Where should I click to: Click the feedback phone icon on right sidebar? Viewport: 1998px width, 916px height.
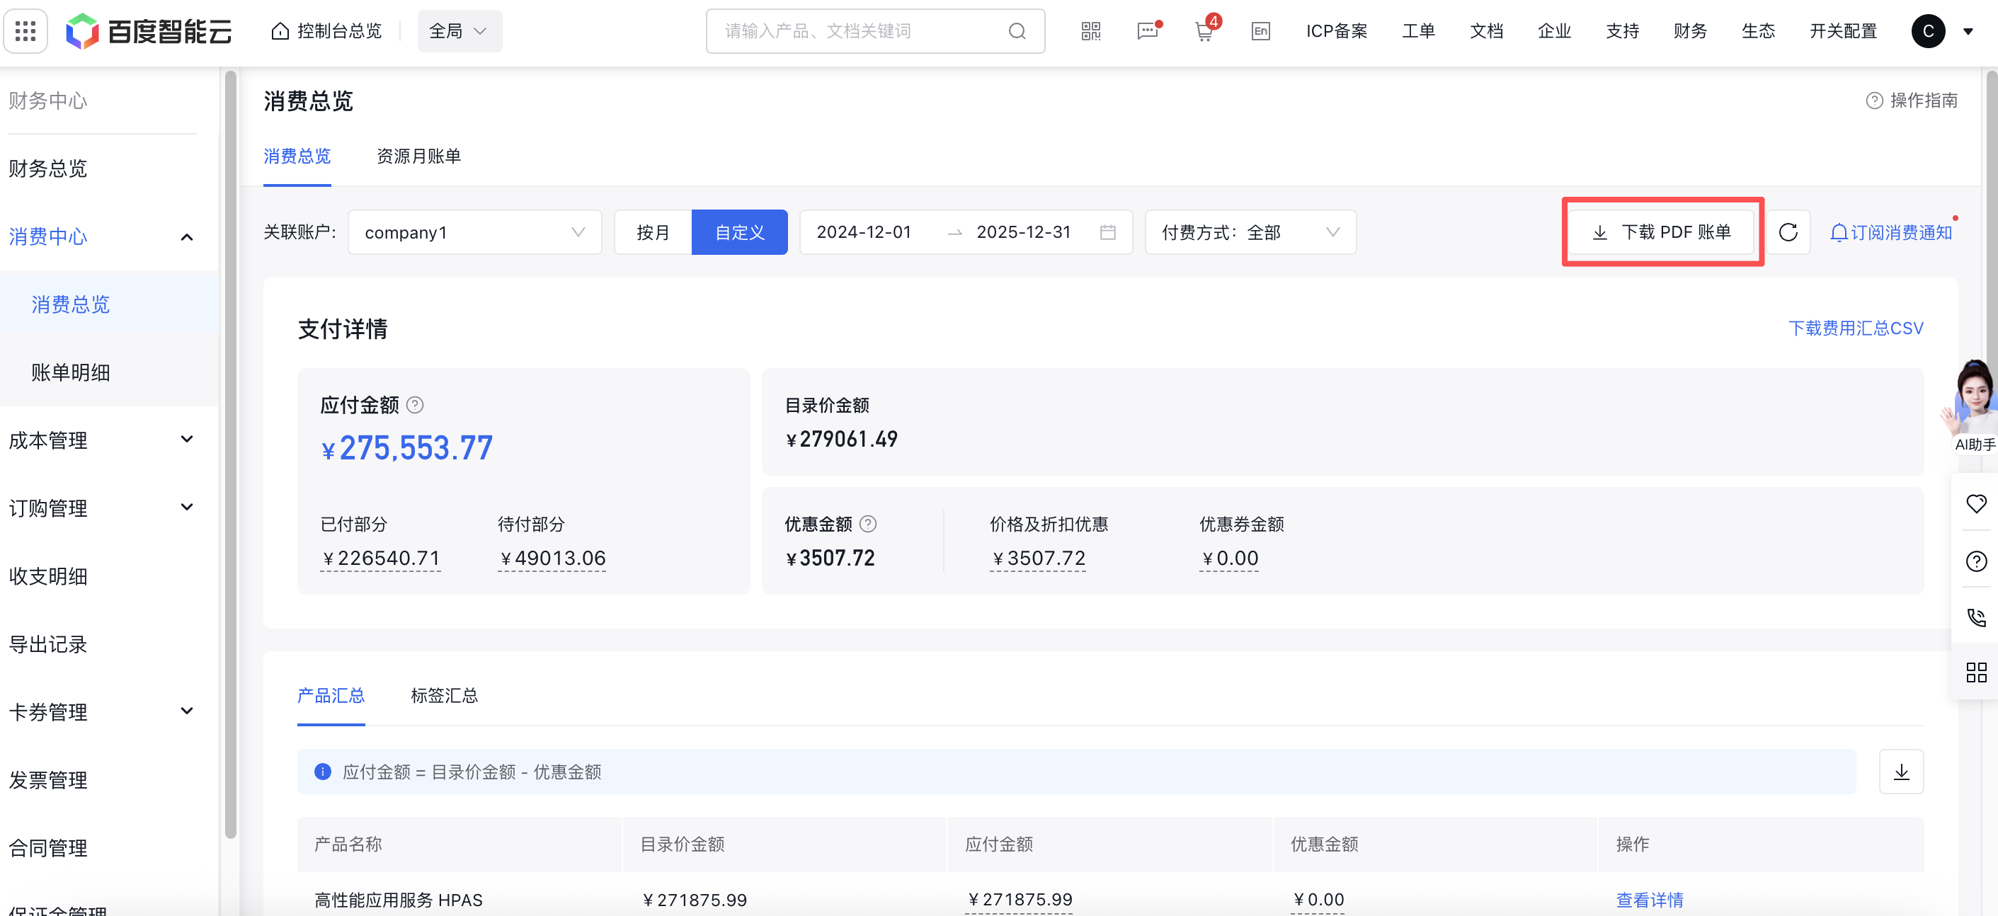pyautogui.click(x=1976, y=617)
